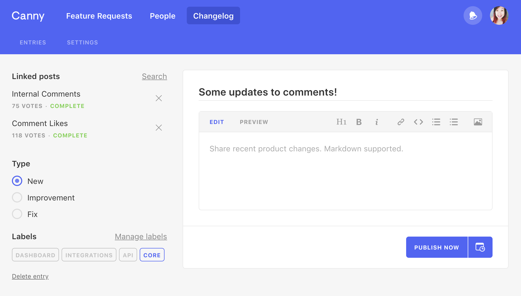Open Internal Comments linked post
This screenshot has width=521, height=296.
click(x=46, y=94)
